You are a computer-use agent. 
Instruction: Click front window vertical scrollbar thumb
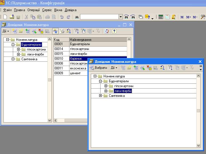[x=198, y=111]
